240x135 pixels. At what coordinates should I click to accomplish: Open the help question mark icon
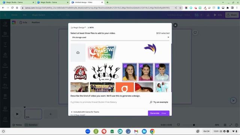tap(237, 125)
